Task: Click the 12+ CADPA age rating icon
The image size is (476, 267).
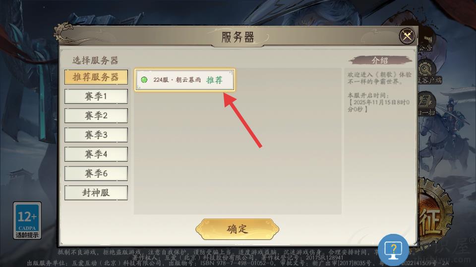Action: tap(27, 221)
